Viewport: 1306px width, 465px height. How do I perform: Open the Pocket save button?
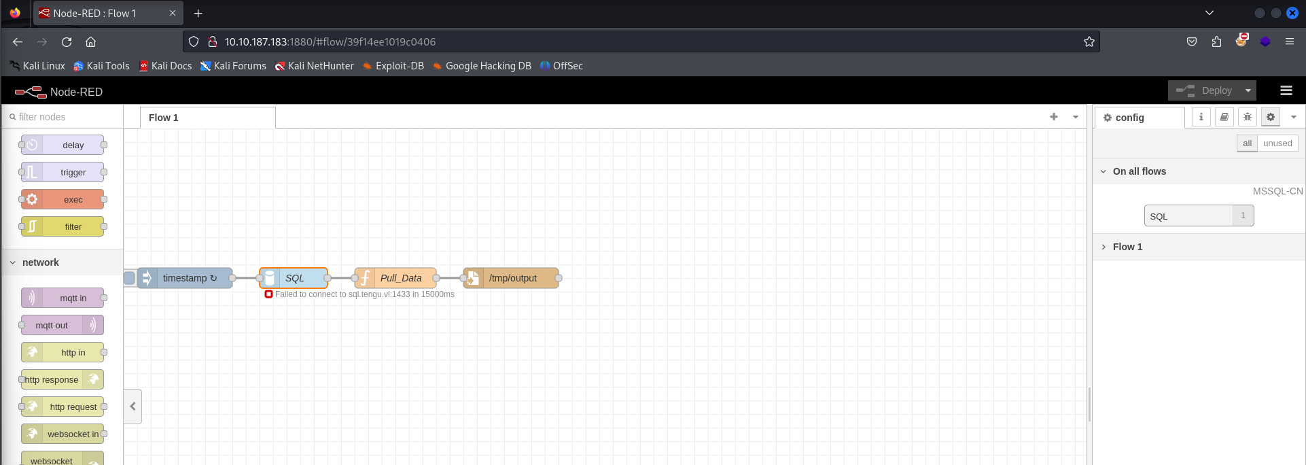click(x=1192, y=41)
